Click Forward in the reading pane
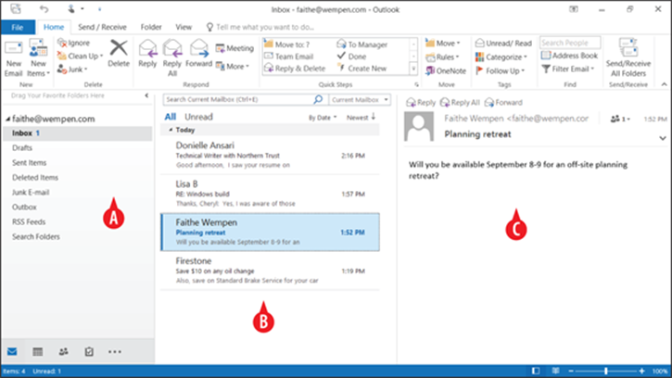This screenshot has width=672, height=378. [503, 103]
